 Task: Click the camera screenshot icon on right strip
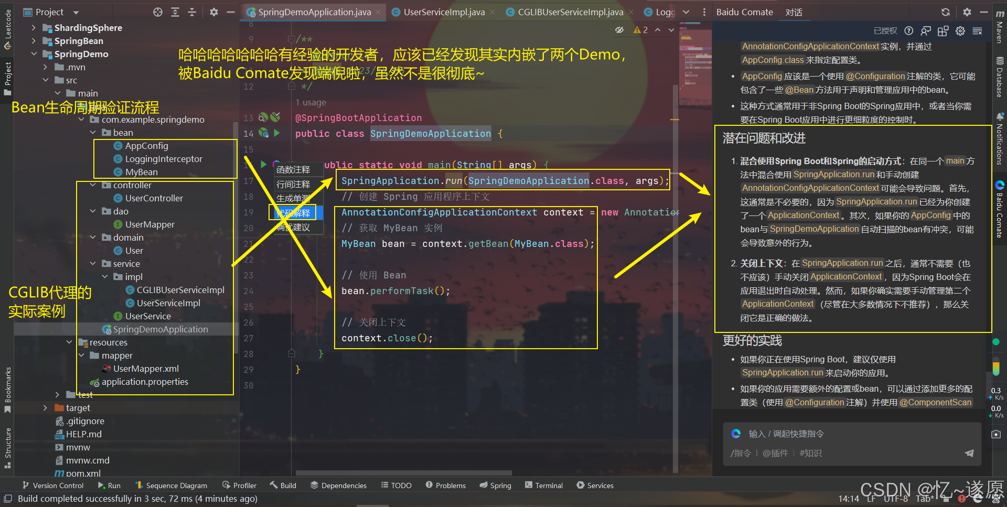coord(996,434)
